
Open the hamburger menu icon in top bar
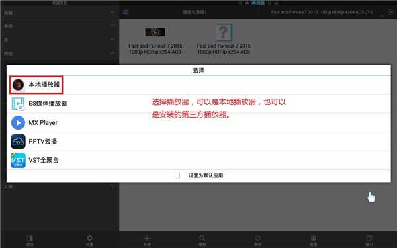(x=126, y=12)
